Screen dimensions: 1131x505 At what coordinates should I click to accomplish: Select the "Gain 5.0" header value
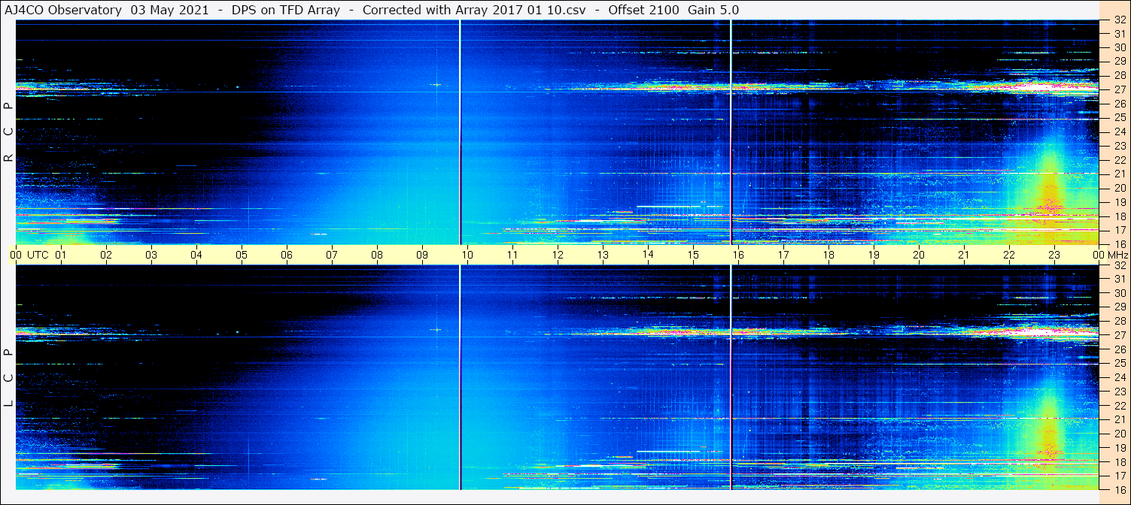click(713, 10)
